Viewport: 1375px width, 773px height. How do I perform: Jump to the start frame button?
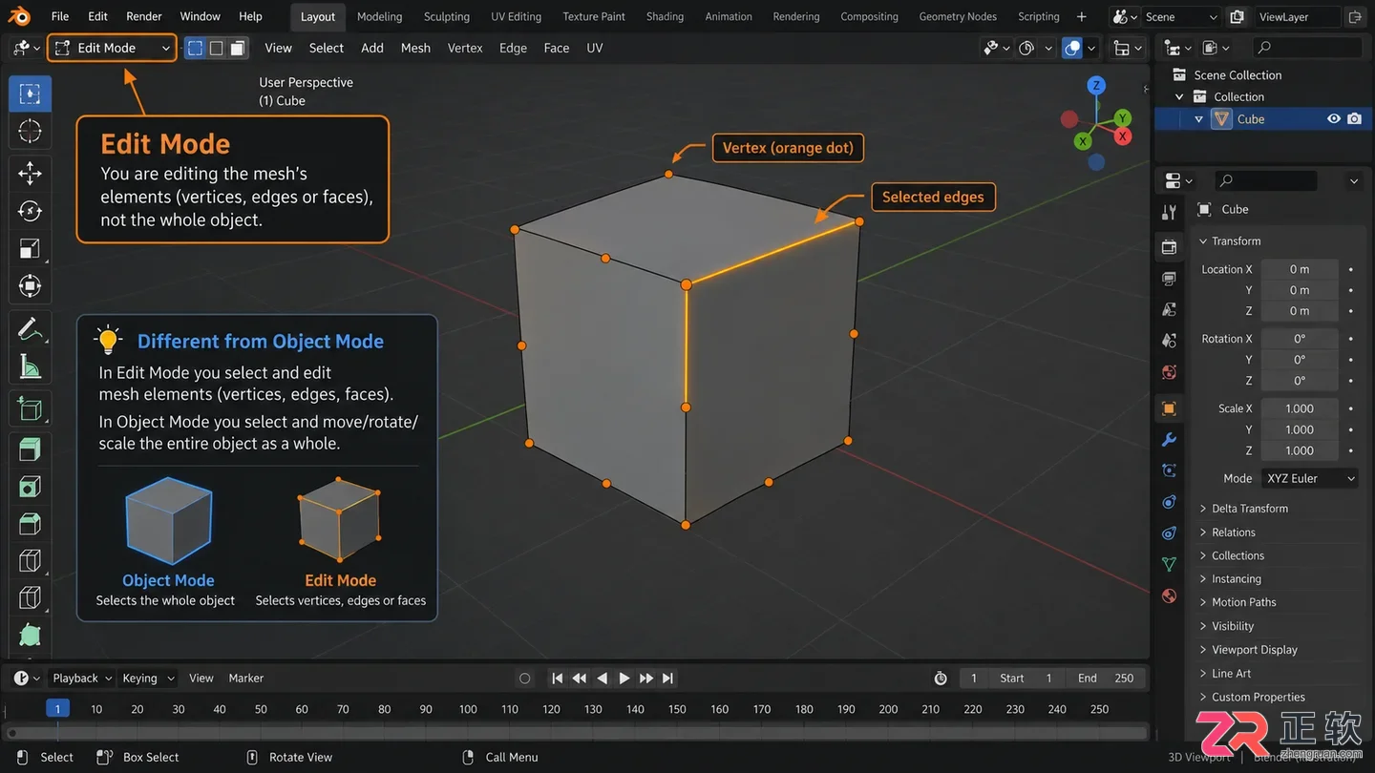coord(558,679)
